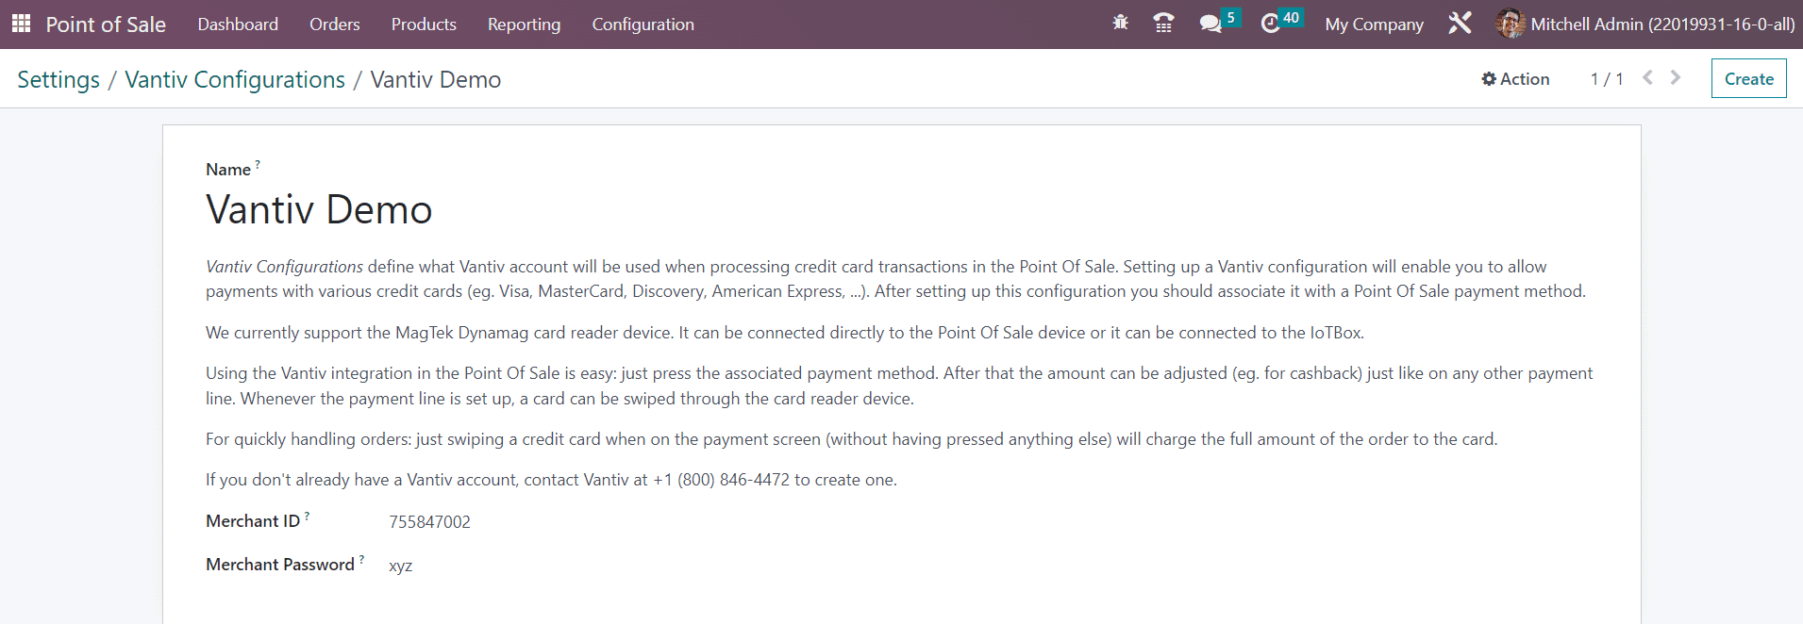The image size is (1803, 624).
Task: Click the debug bug icon
Action: pyautogui.click(x=1120, y=24)
